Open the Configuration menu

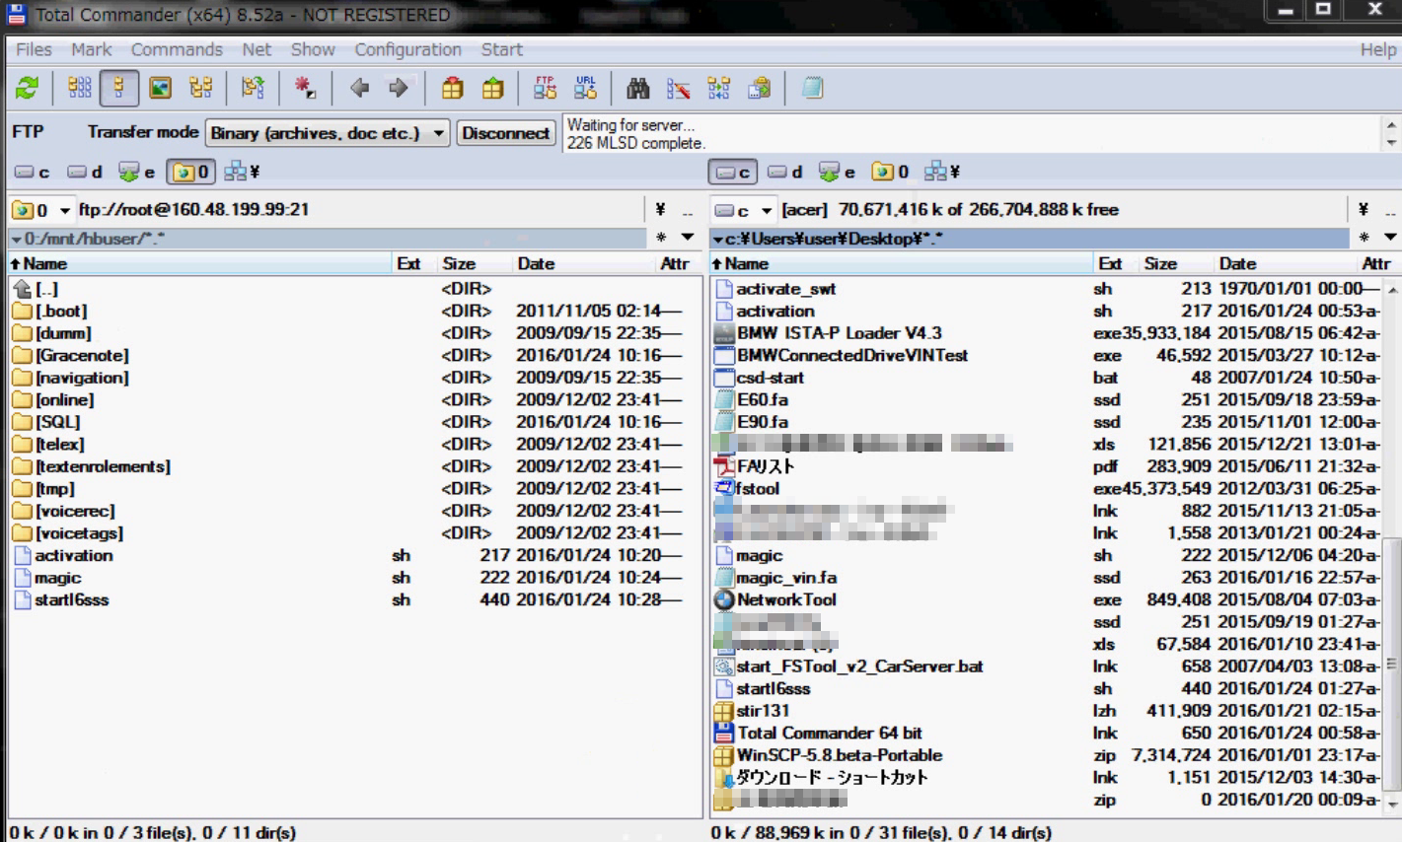[x=407, y=49]
